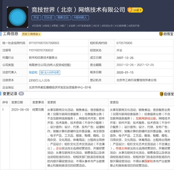Open legal representative 张钰松 profile
The height and width of the screenshot is (170, 174).
pyautogui.click(x=33, y=72)
